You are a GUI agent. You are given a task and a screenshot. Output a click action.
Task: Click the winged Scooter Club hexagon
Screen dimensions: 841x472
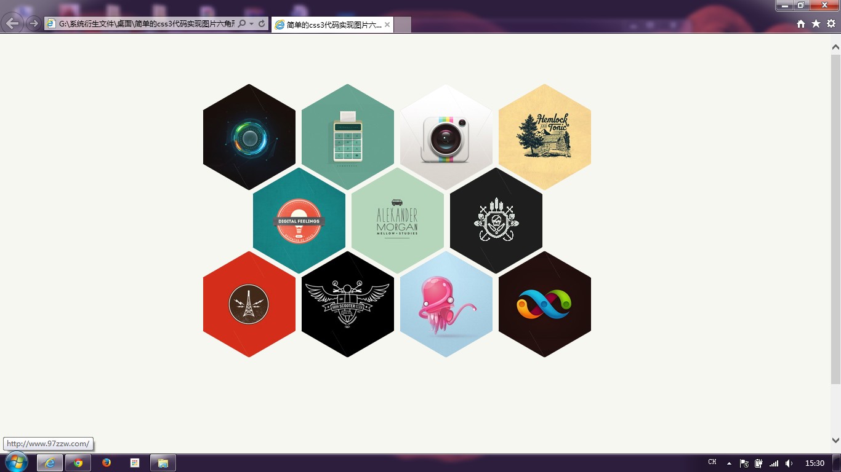coord(348,304)
